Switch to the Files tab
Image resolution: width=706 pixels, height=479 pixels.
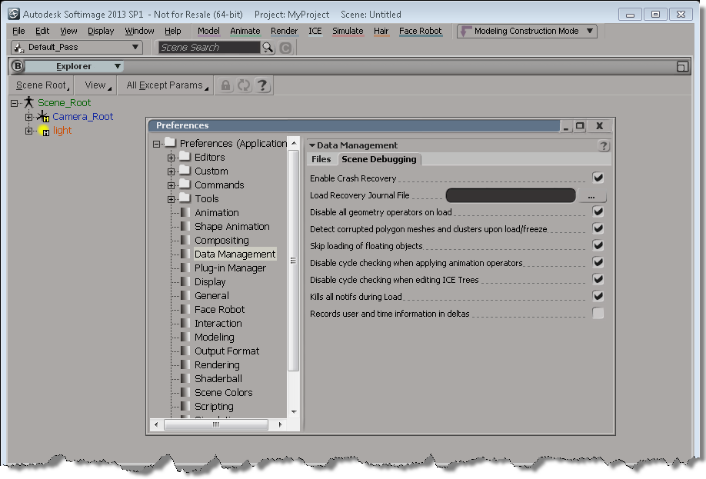coord(321,159)
